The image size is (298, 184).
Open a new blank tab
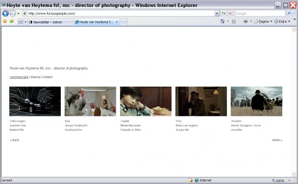tap(124, 22)
